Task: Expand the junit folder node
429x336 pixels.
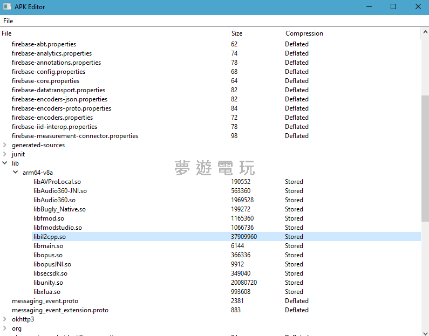Action: point(5,154)
